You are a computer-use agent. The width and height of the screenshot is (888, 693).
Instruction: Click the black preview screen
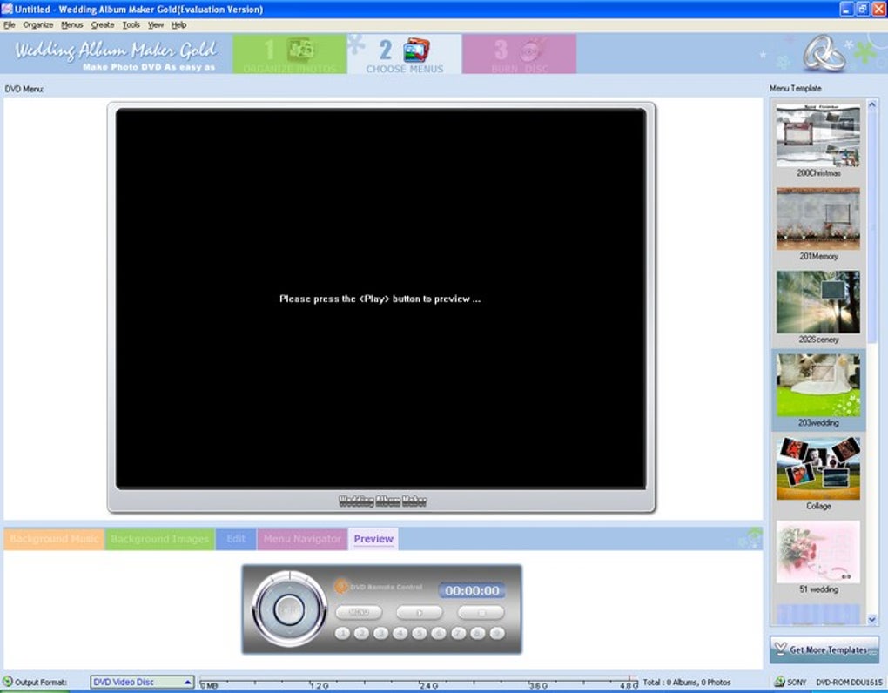click(x=380, y=299)
